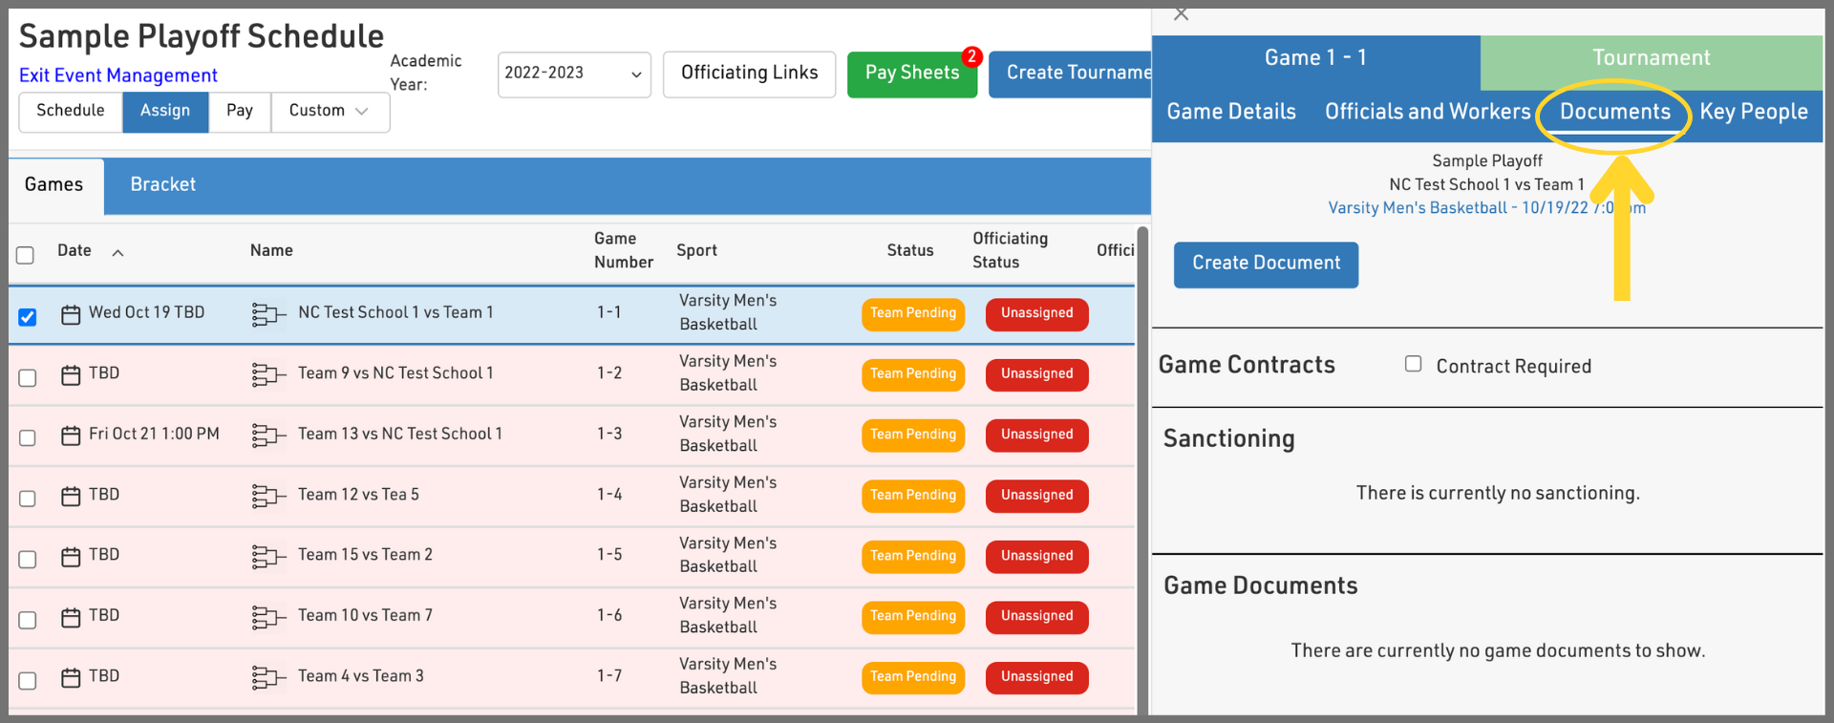Open Pay Sheets
Viewport: 1834px width, 723px height.
point(911,74)
